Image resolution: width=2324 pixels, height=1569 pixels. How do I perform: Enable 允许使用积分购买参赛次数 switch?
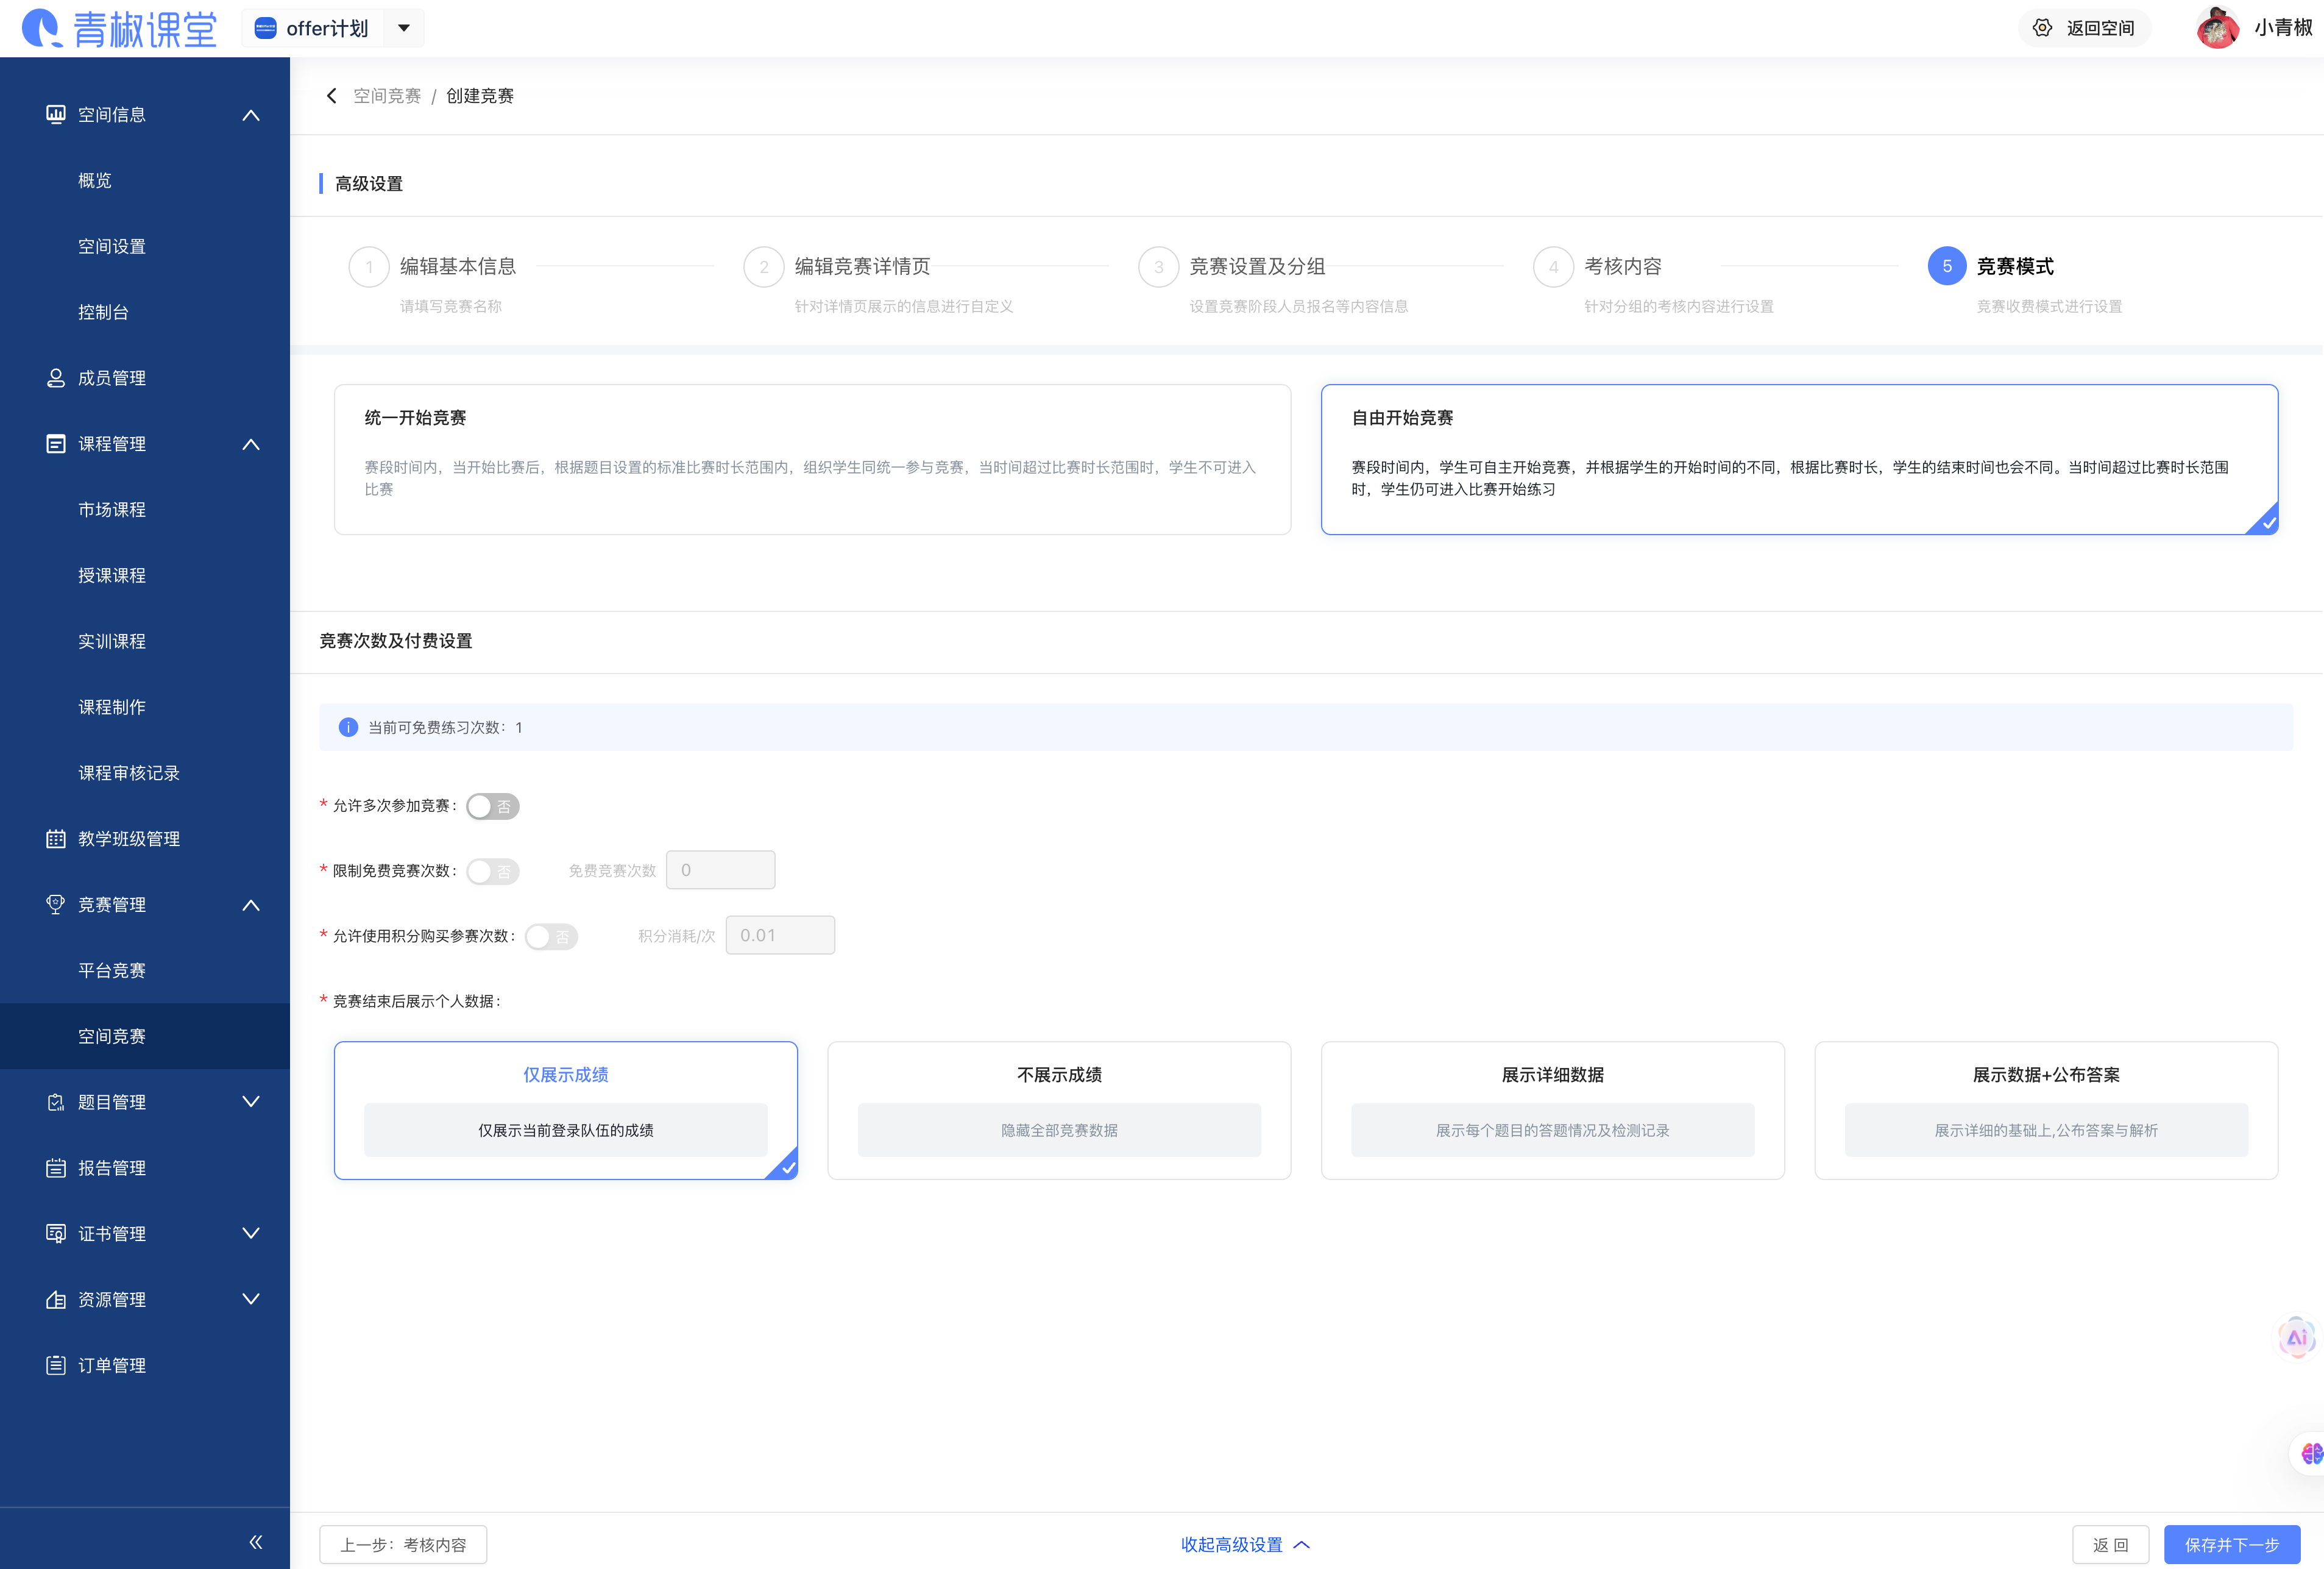coord(551,937)
